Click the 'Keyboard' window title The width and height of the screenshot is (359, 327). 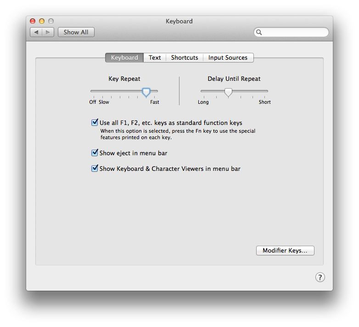coord(179,21)
